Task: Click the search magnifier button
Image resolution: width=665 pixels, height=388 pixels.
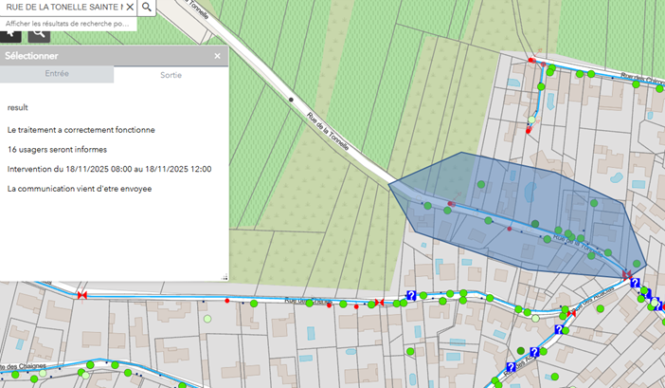Action: coord(147,8)
